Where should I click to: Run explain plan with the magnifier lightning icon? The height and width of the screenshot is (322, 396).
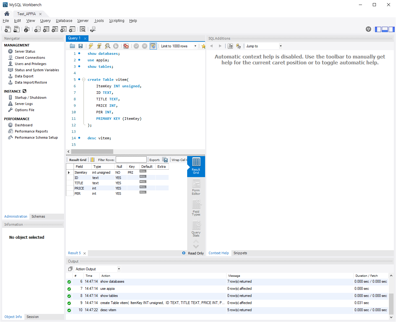pos(108,46)
